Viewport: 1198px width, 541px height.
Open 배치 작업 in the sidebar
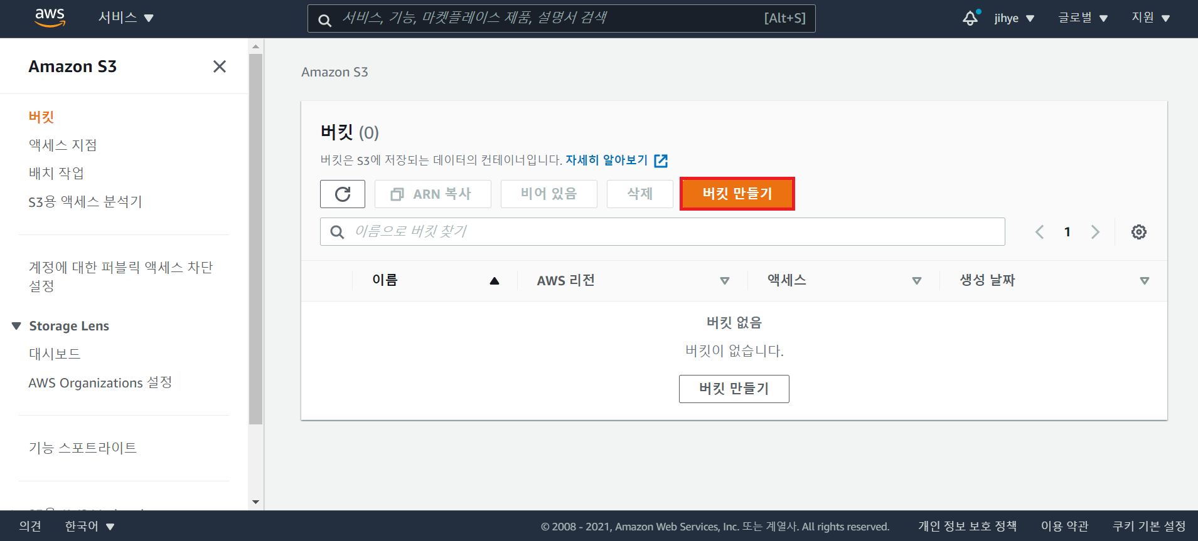[x=56, y=173]
